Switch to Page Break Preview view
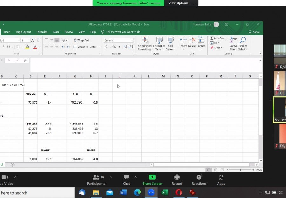 pos(222,170)
